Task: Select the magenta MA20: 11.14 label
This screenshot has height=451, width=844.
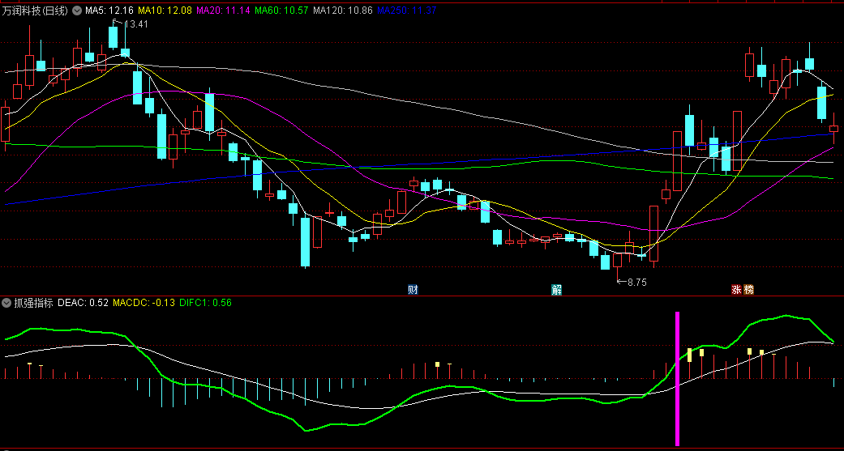Action: tap(224, 11)
